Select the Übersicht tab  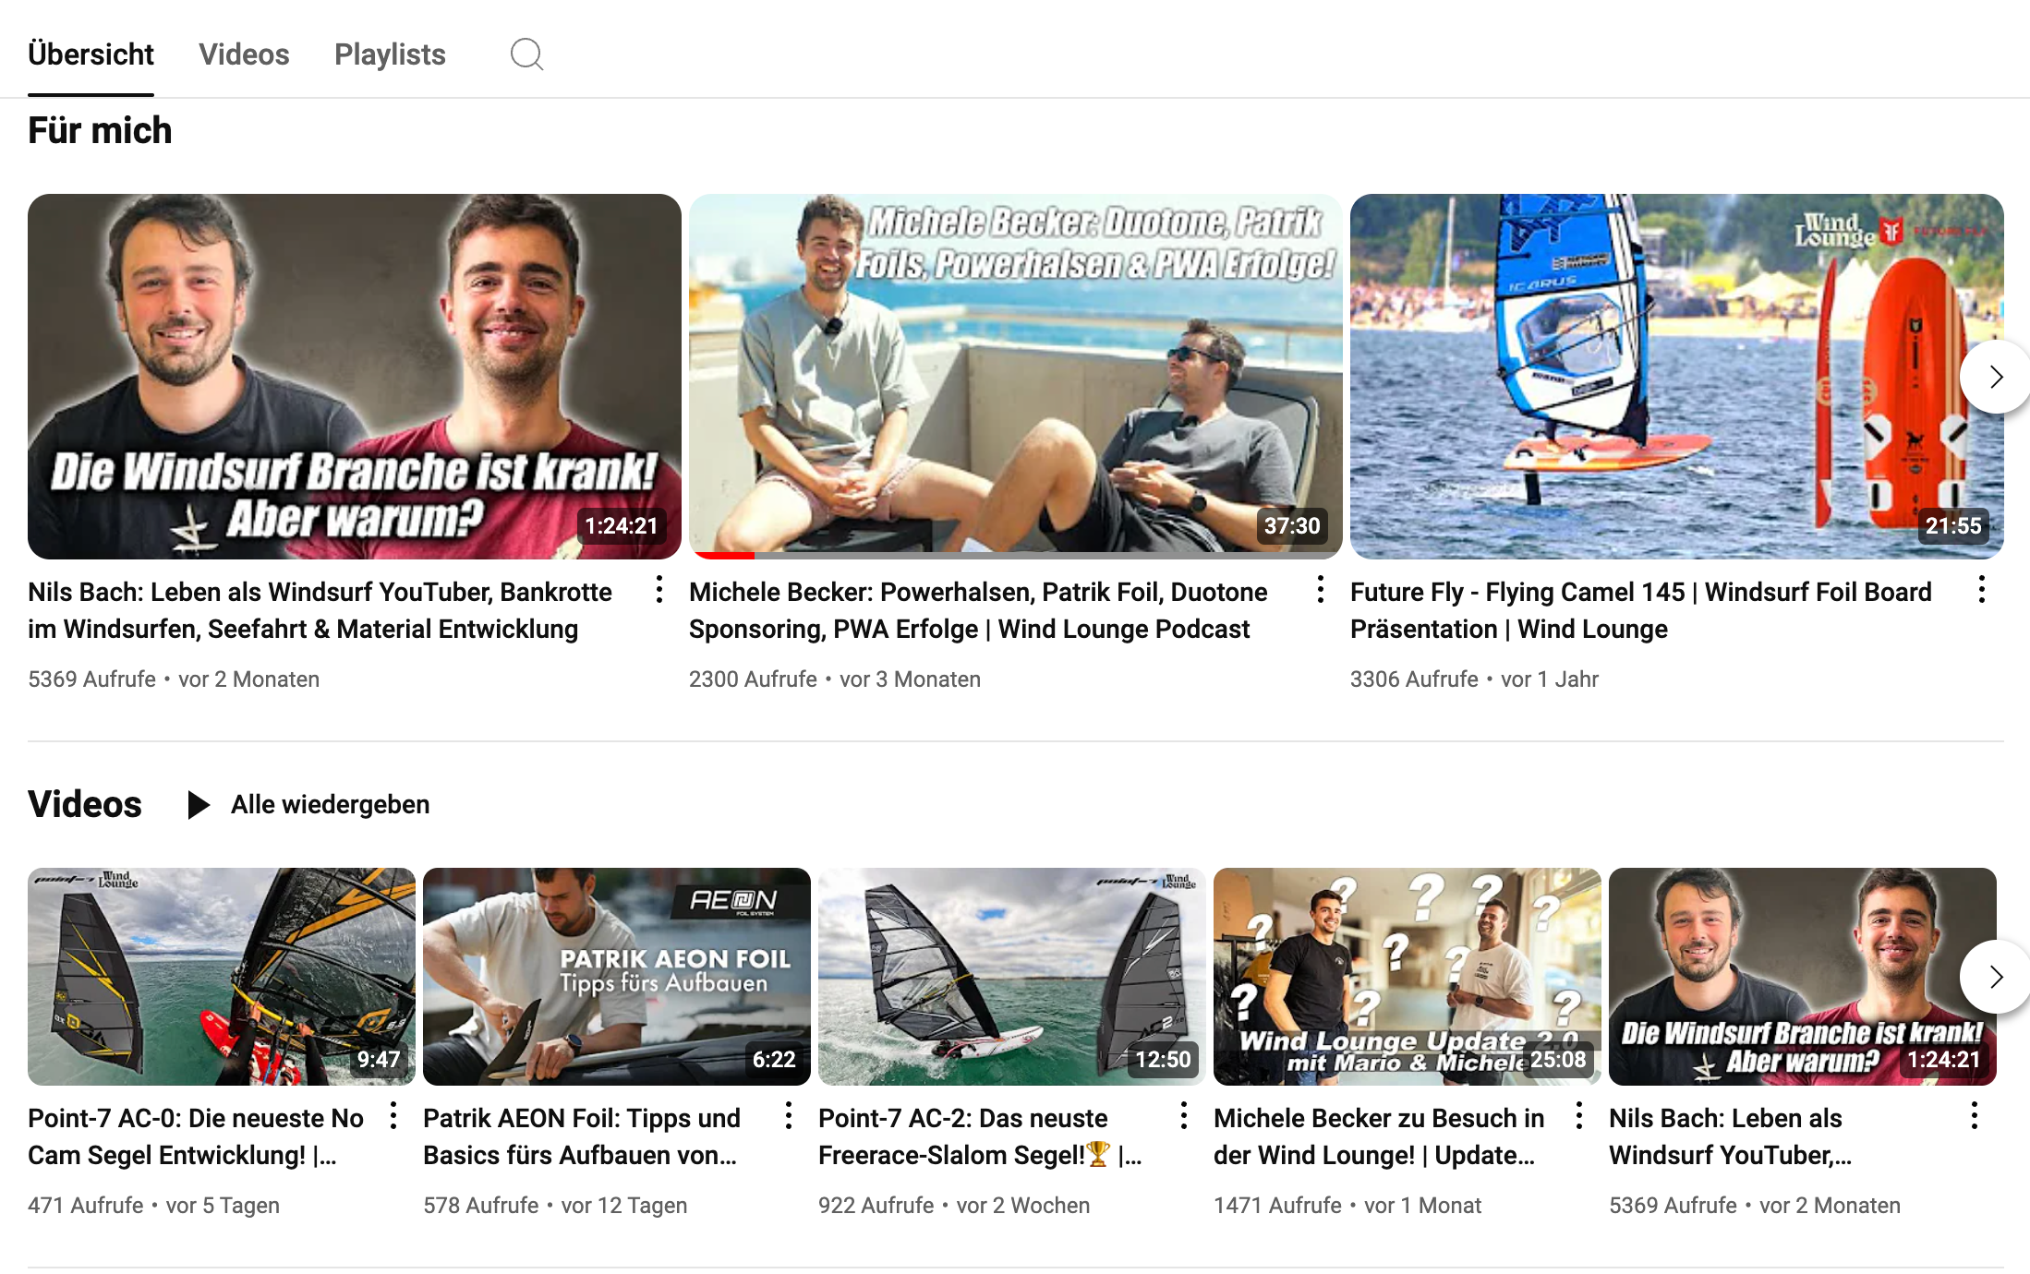click(x=91, y=54)
